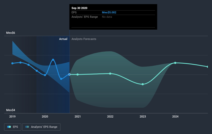The height and width of the screenshot is (134, 212).
Task: Click the 2021 x-axis label
Action: pos(78,116)
